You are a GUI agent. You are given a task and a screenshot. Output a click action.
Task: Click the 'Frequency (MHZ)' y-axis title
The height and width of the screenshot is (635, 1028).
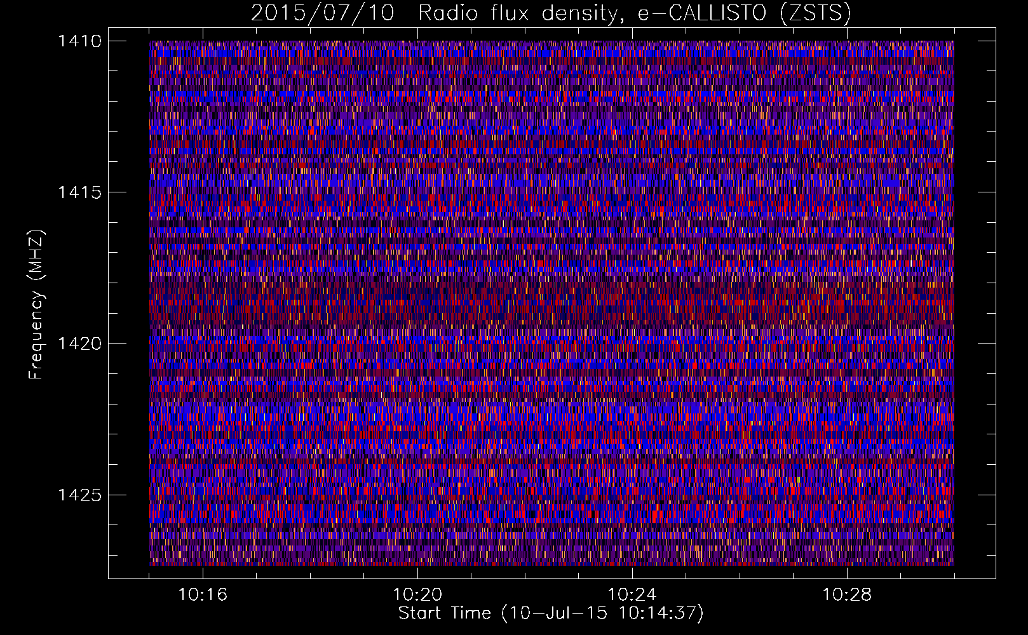tap(37, 305)
